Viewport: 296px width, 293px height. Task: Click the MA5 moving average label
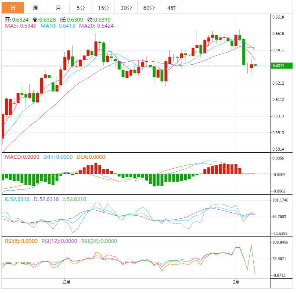click(21, 26)
